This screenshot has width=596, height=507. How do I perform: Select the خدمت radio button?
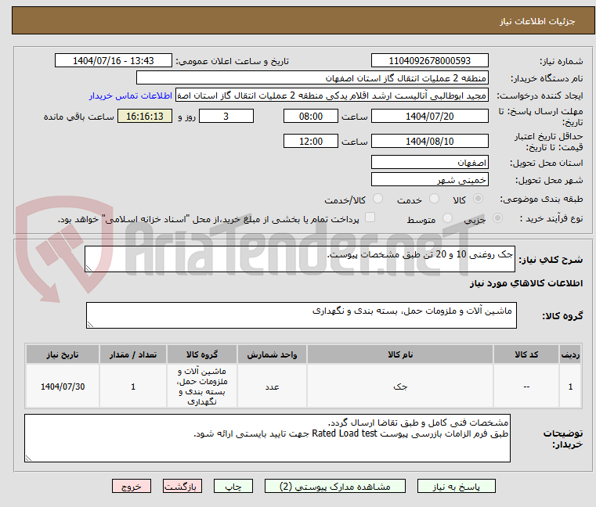click(434, 199)
